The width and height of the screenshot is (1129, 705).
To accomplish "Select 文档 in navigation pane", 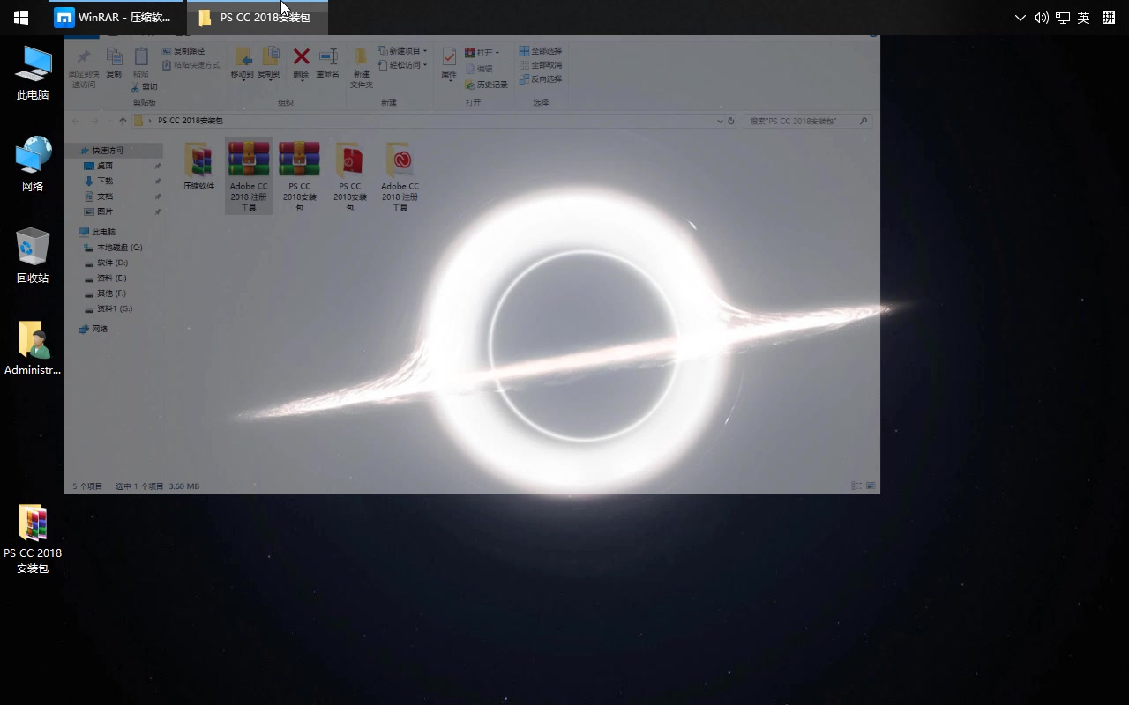I will click(98, 197).
